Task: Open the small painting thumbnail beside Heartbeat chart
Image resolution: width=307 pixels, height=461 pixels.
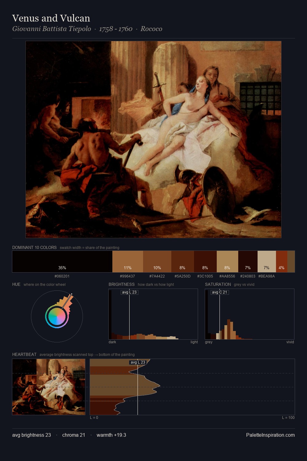Action: pyautogui.click(x=49, y=387)
